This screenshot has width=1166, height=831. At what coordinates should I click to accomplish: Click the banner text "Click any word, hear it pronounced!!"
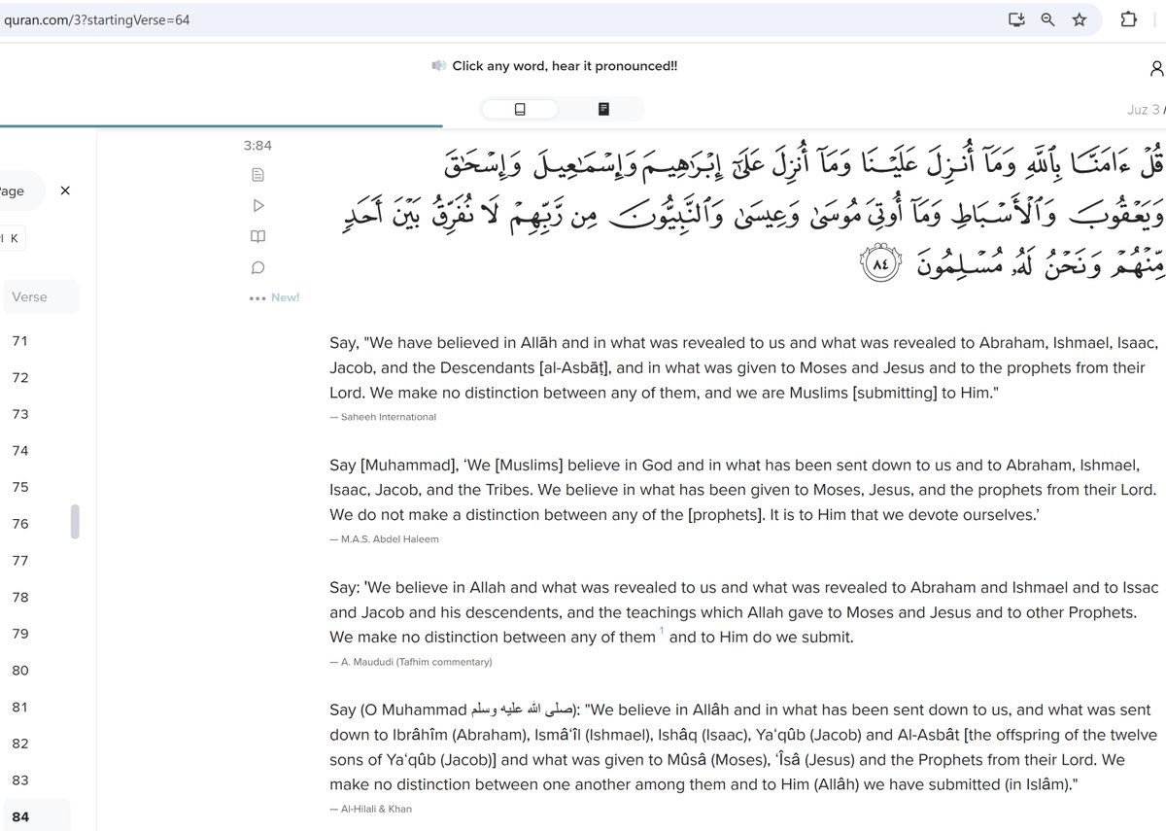point(565,66)
